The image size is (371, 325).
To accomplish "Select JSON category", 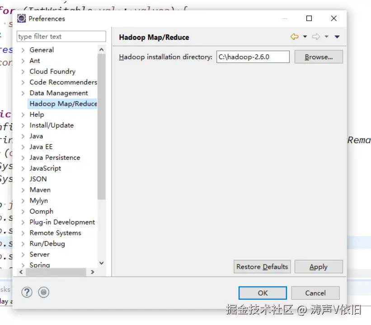I will [x=38, y=179].
